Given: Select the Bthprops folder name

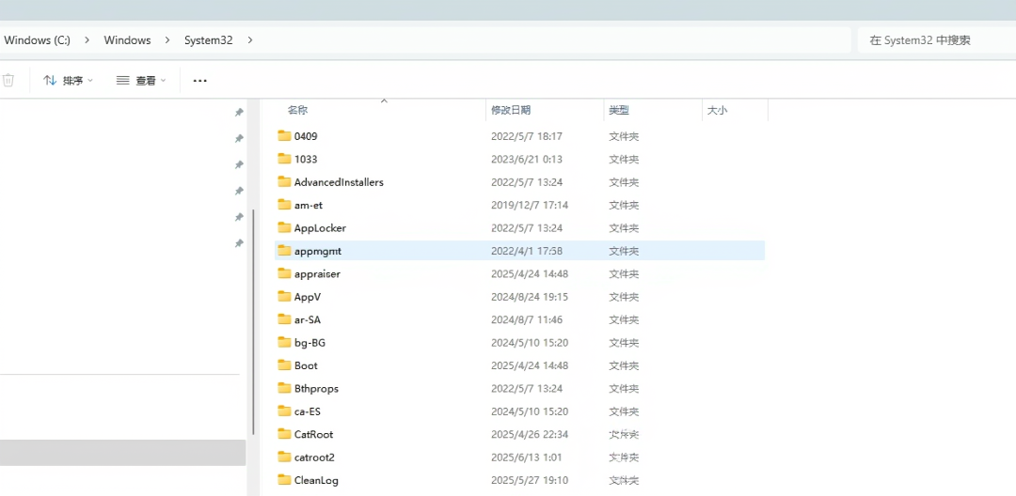Looking at the screenshot, I should point(316,389).
